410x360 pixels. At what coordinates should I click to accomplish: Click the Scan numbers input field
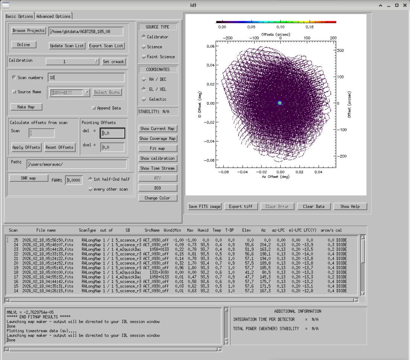(86, 77)
